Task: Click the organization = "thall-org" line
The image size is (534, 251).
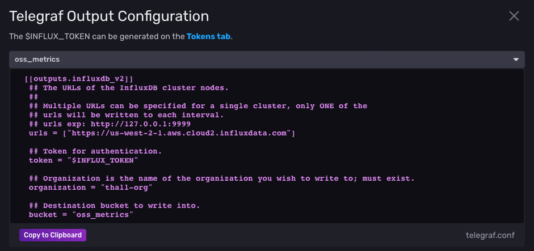Action: 91,187
